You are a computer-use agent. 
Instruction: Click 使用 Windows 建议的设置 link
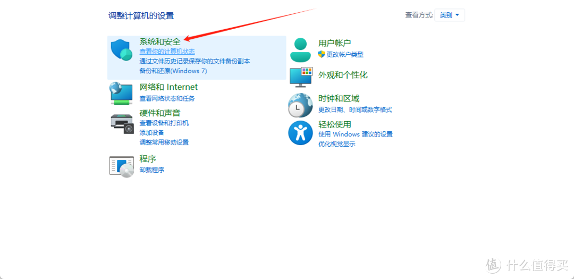(356, 134)
